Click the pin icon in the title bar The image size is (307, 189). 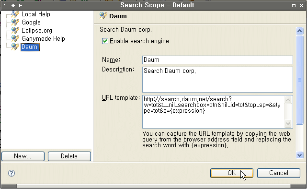[x=21, y=5]
